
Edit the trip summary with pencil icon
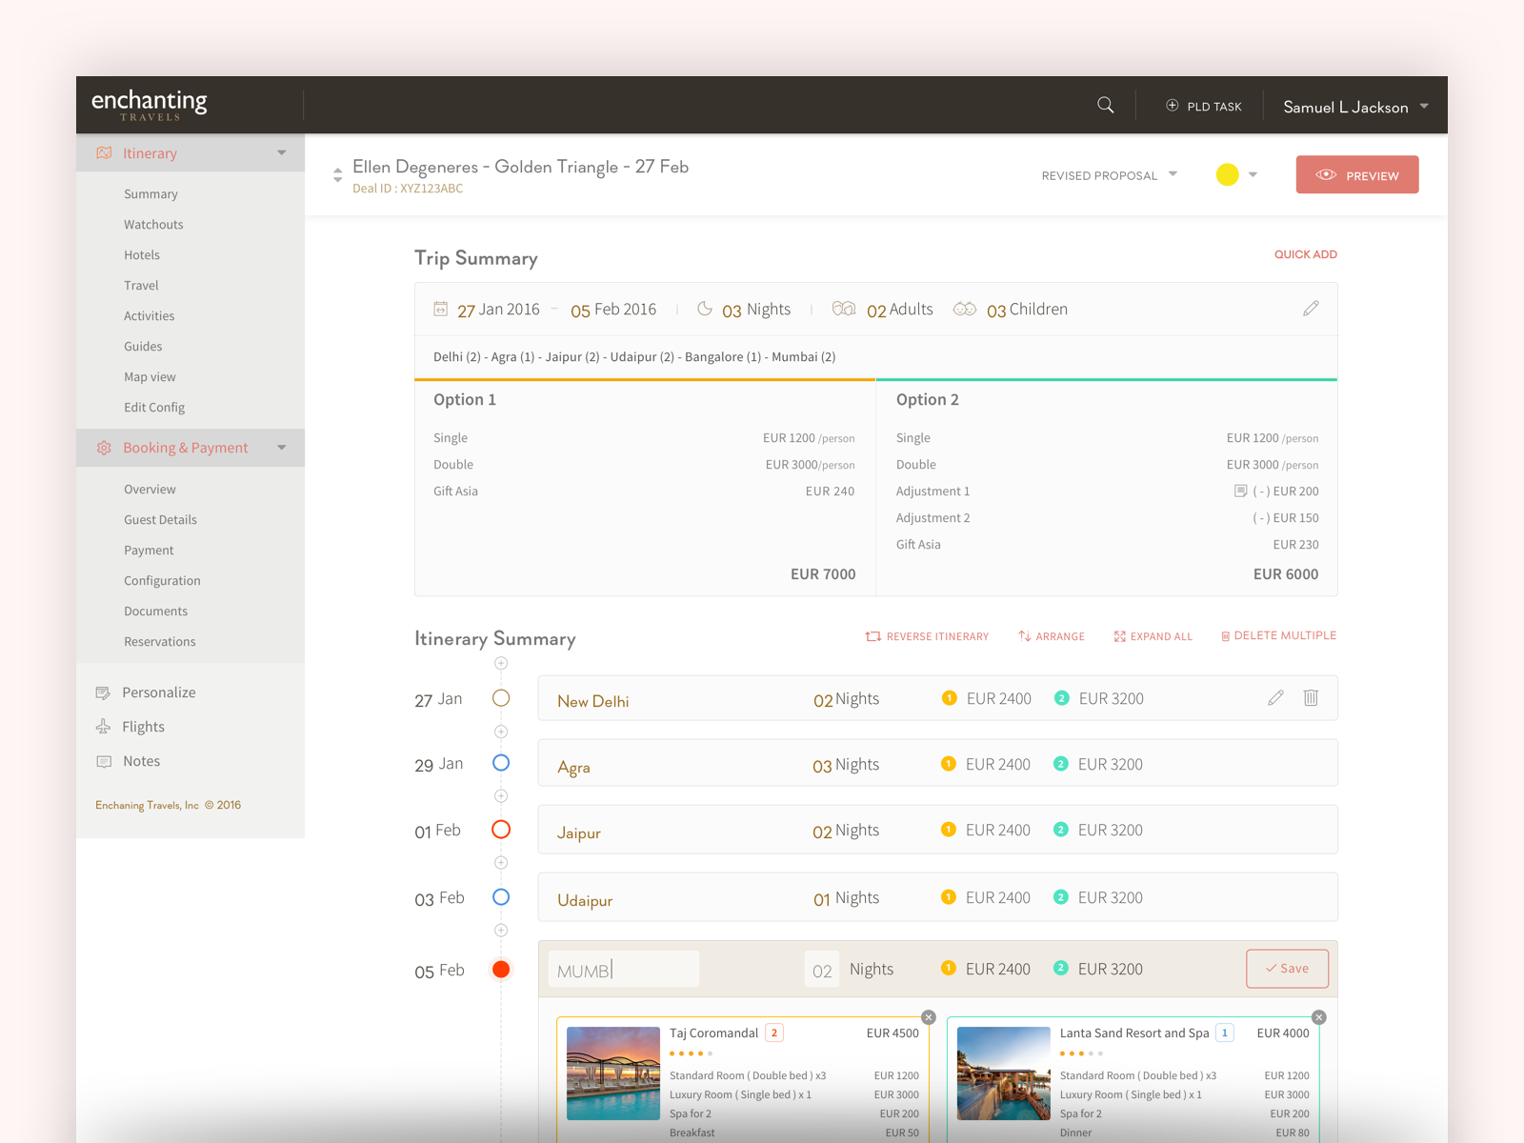pos(1311,309)
